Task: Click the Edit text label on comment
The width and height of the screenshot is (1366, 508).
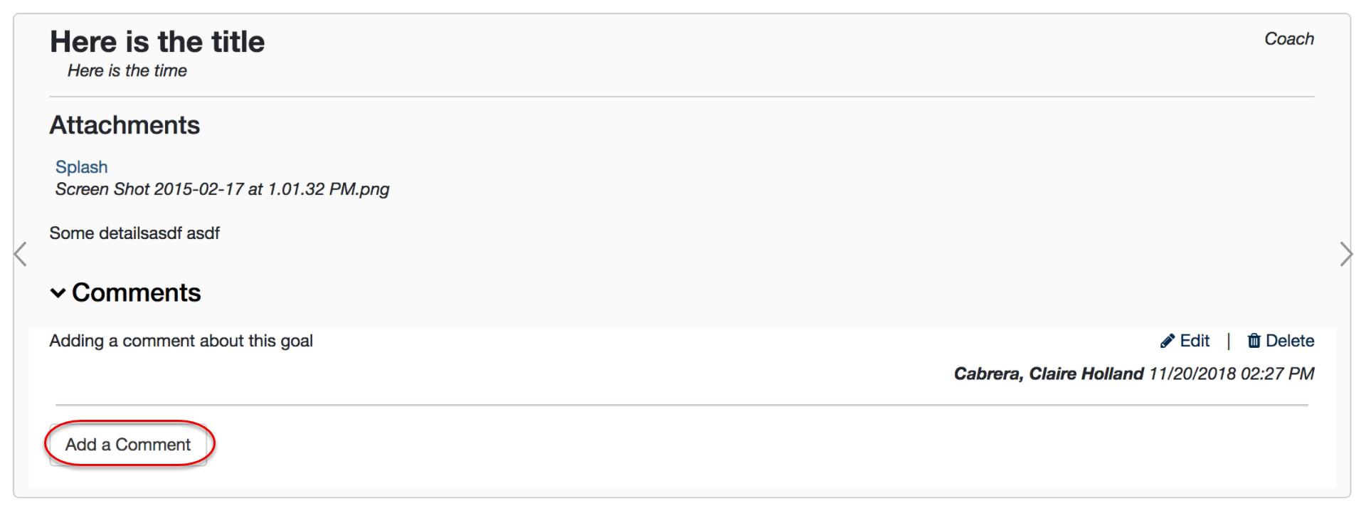Action: coord(1195,342)
